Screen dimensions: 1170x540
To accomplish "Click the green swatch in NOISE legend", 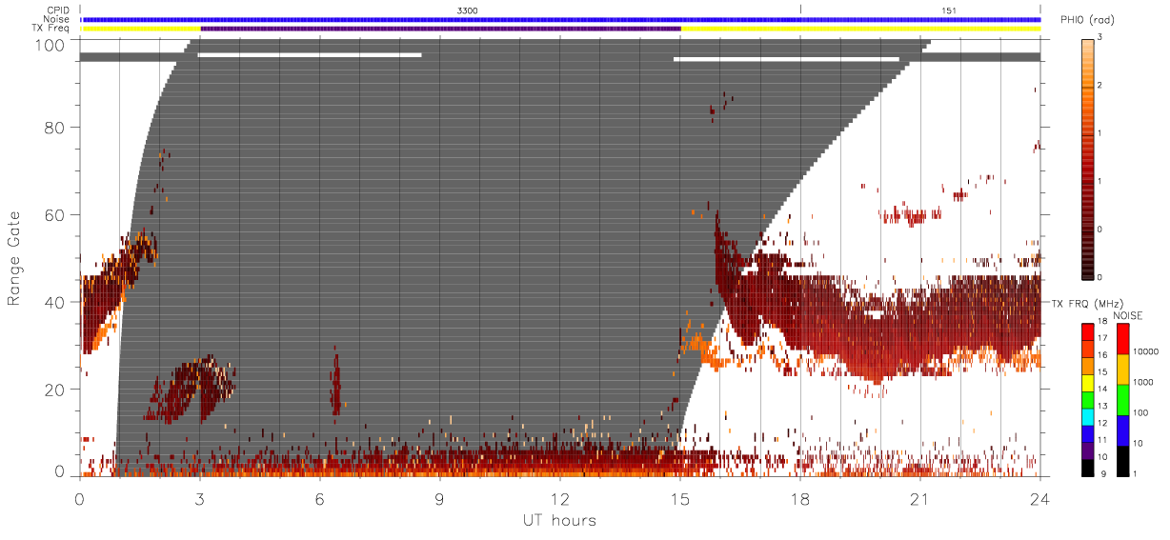I will tap(1123, 399).
